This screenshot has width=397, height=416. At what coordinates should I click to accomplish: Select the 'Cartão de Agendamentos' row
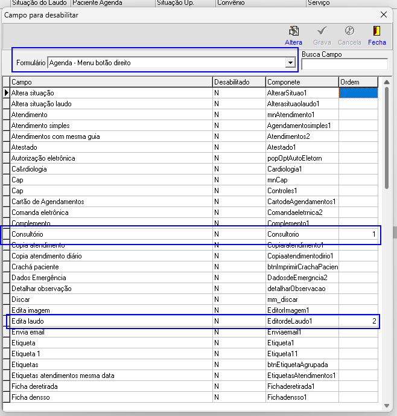coord(190,202)
